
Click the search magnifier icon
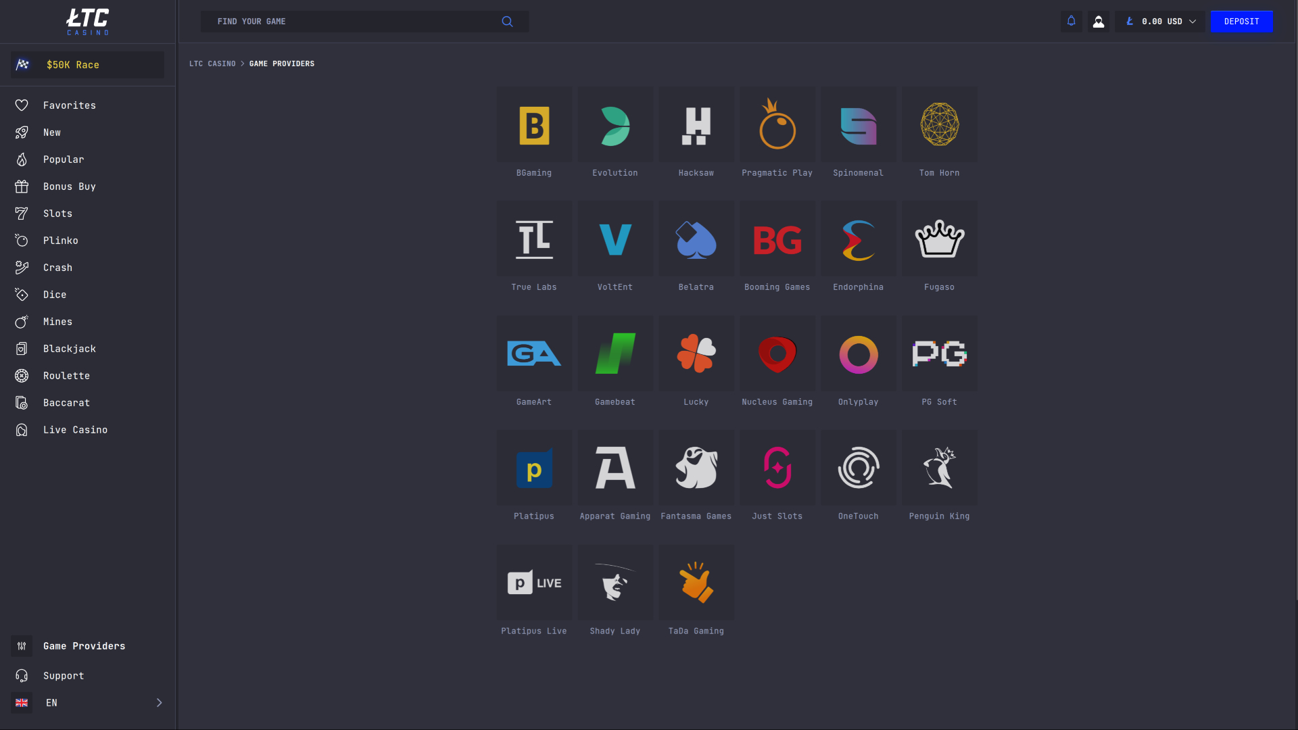507,22
